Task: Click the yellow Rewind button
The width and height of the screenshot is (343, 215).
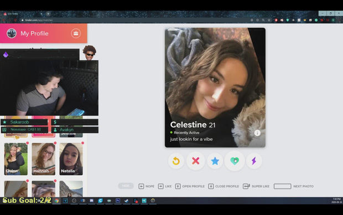Action: [x=176, y=161]
